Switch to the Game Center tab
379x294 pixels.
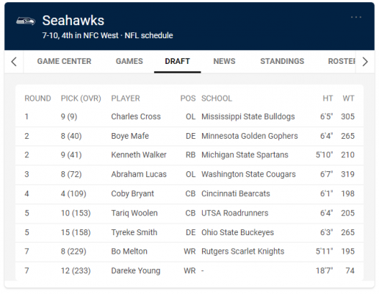click(64, 61)
